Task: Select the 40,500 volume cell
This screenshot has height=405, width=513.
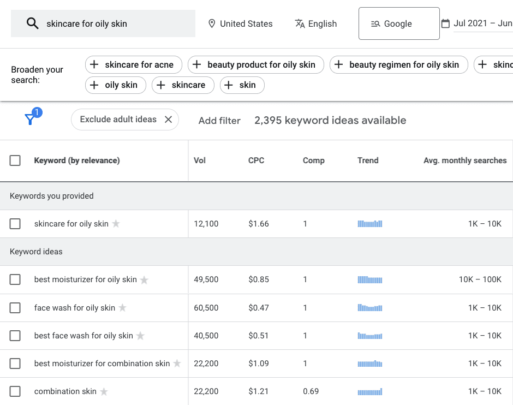Action: click(206, 336)
